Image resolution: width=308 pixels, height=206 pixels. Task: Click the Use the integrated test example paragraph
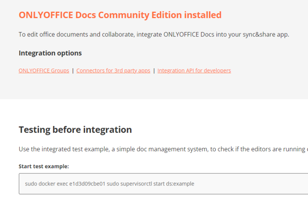163,149
